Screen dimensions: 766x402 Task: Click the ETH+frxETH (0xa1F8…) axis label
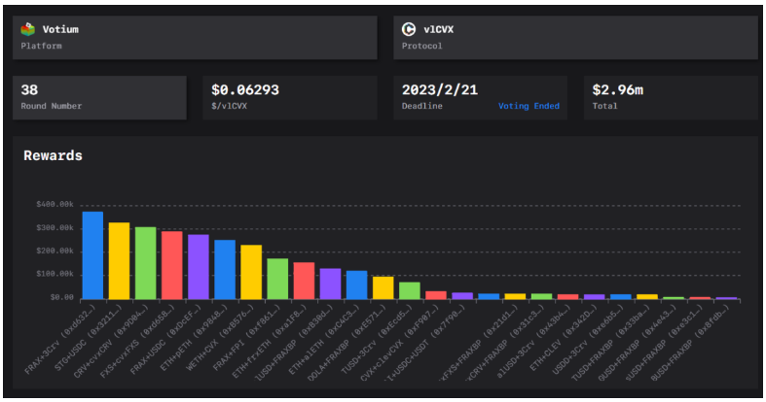(269, 341)
